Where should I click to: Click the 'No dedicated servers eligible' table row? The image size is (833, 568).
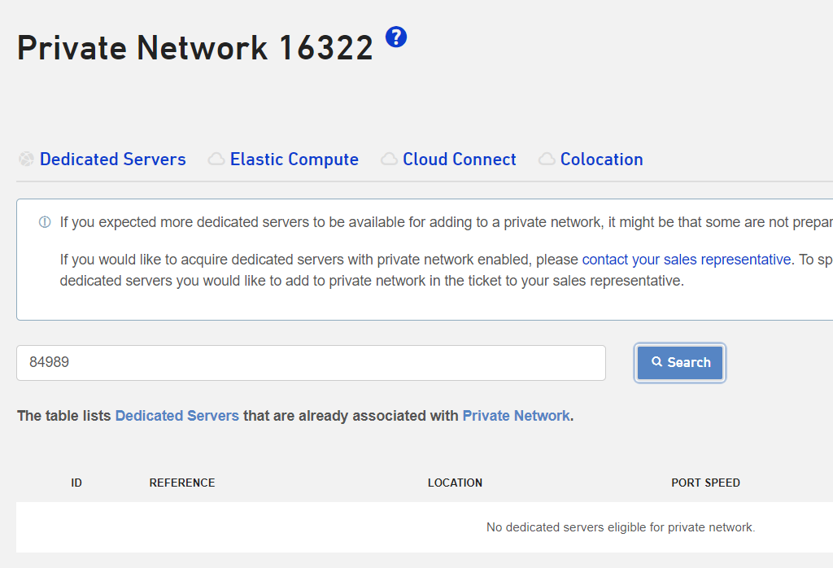(x=620, y=527)
